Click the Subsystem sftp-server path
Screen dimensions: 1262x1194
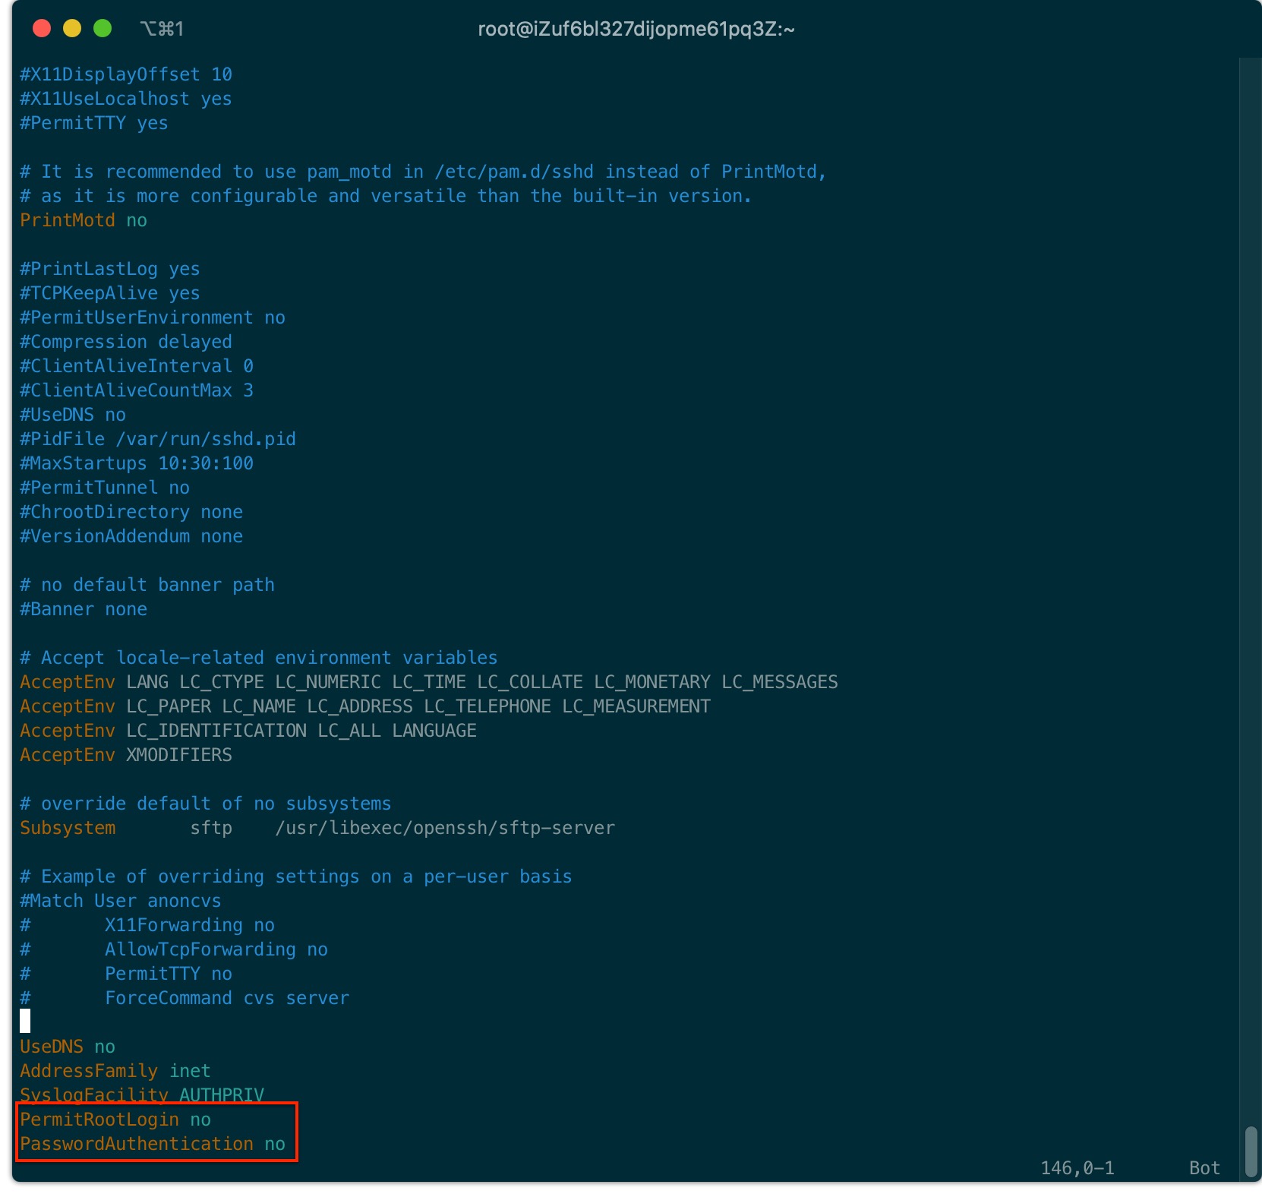coord(445,828)
